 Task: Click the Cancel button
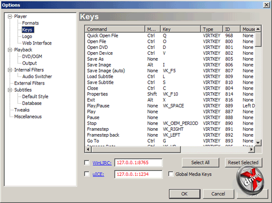(218, 194)
